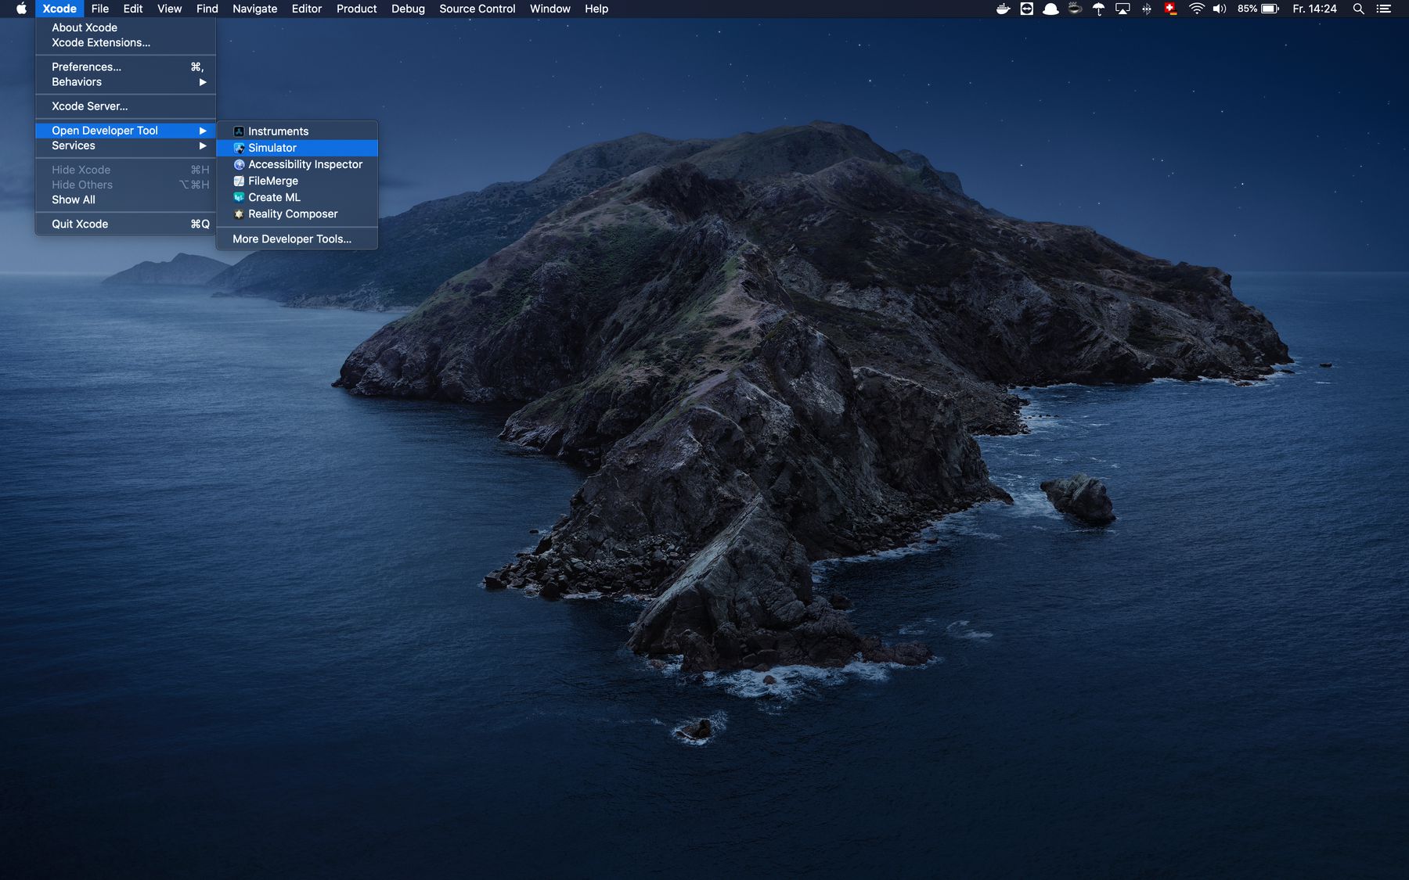Choose About Xcode

click(x=125, y=27)
